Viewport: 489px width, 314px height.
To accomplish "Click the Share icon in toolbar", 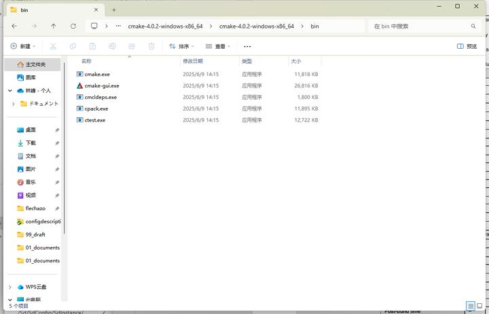I will coord(132,46).
